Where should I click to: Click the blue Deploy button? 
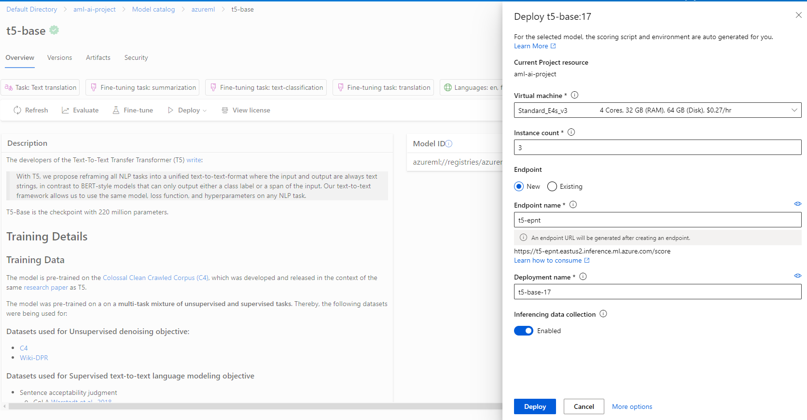click(x=535, y=406)
